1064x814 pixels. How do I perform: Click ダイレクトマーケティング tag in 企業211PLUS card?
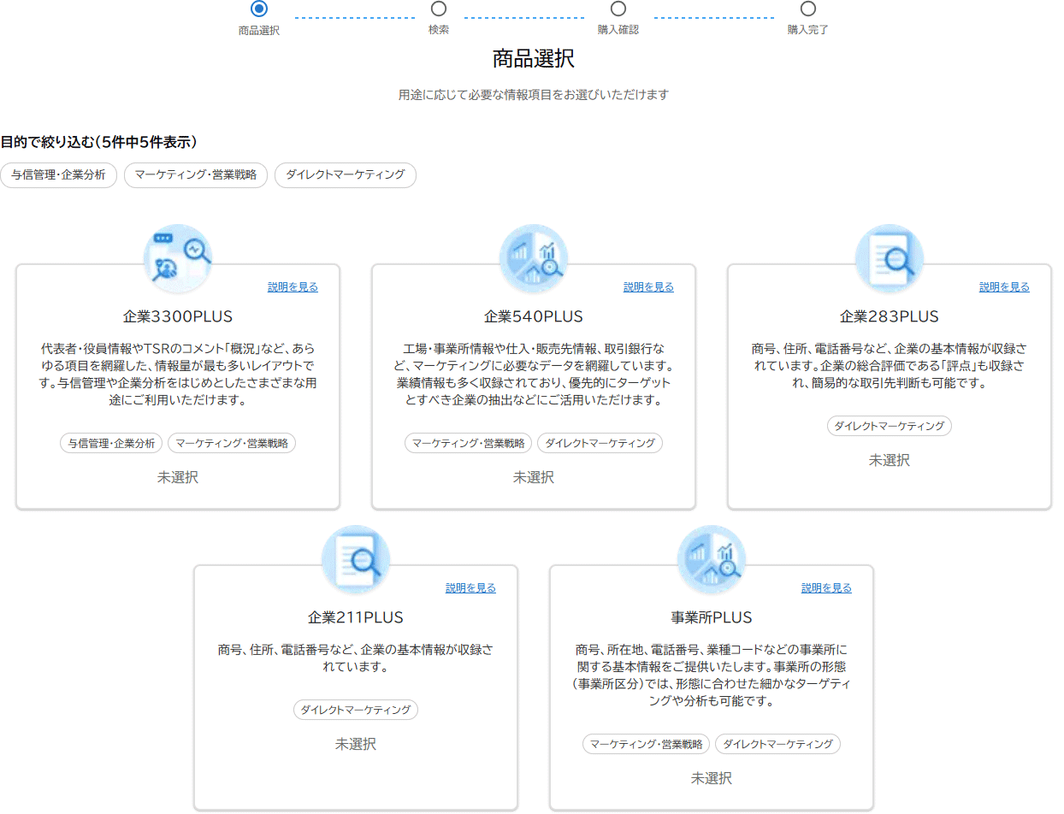coord(356,710)
